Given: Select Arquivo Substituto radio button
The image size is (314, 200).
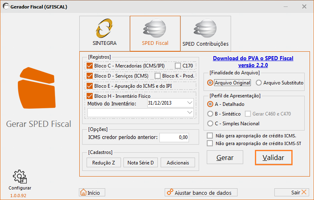Looking at the screenshot, I should (259, 82).
